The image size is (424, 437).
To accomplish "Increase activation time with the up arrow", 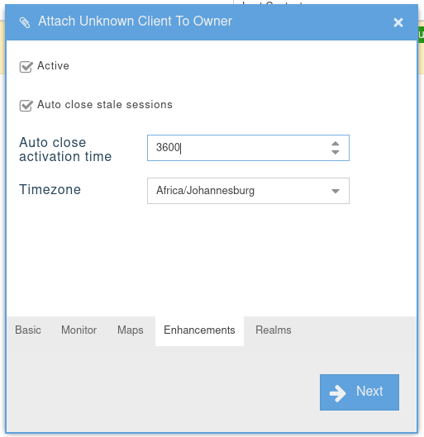I will pyautogui.click(x=335, y=144).
